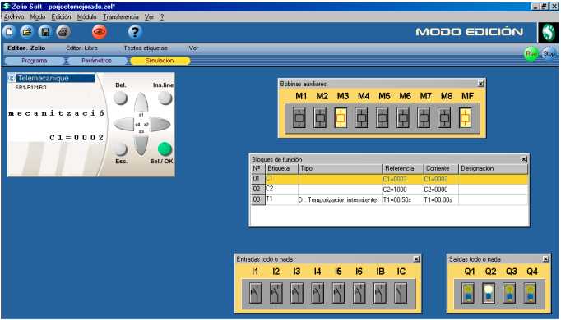Viewport: 561px width, 320px height.
Task: Close the Bobinas auxiliares panel
Action: [x=481, y=84]
